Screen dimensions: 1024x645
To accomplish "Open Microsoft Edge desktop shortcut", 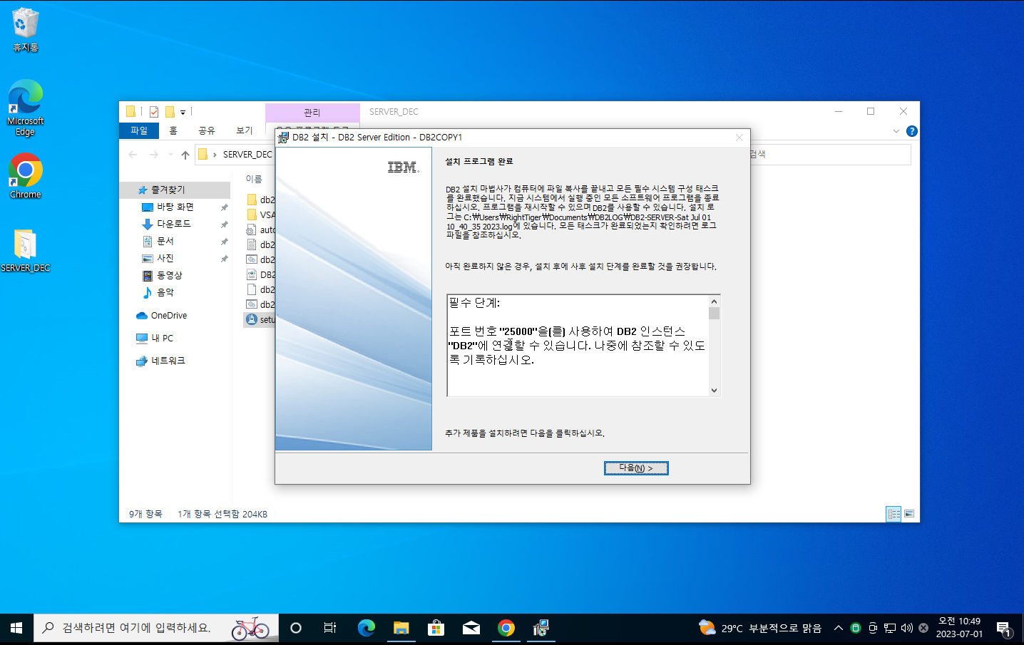I will pyautogui.click(x=26, y=108).
